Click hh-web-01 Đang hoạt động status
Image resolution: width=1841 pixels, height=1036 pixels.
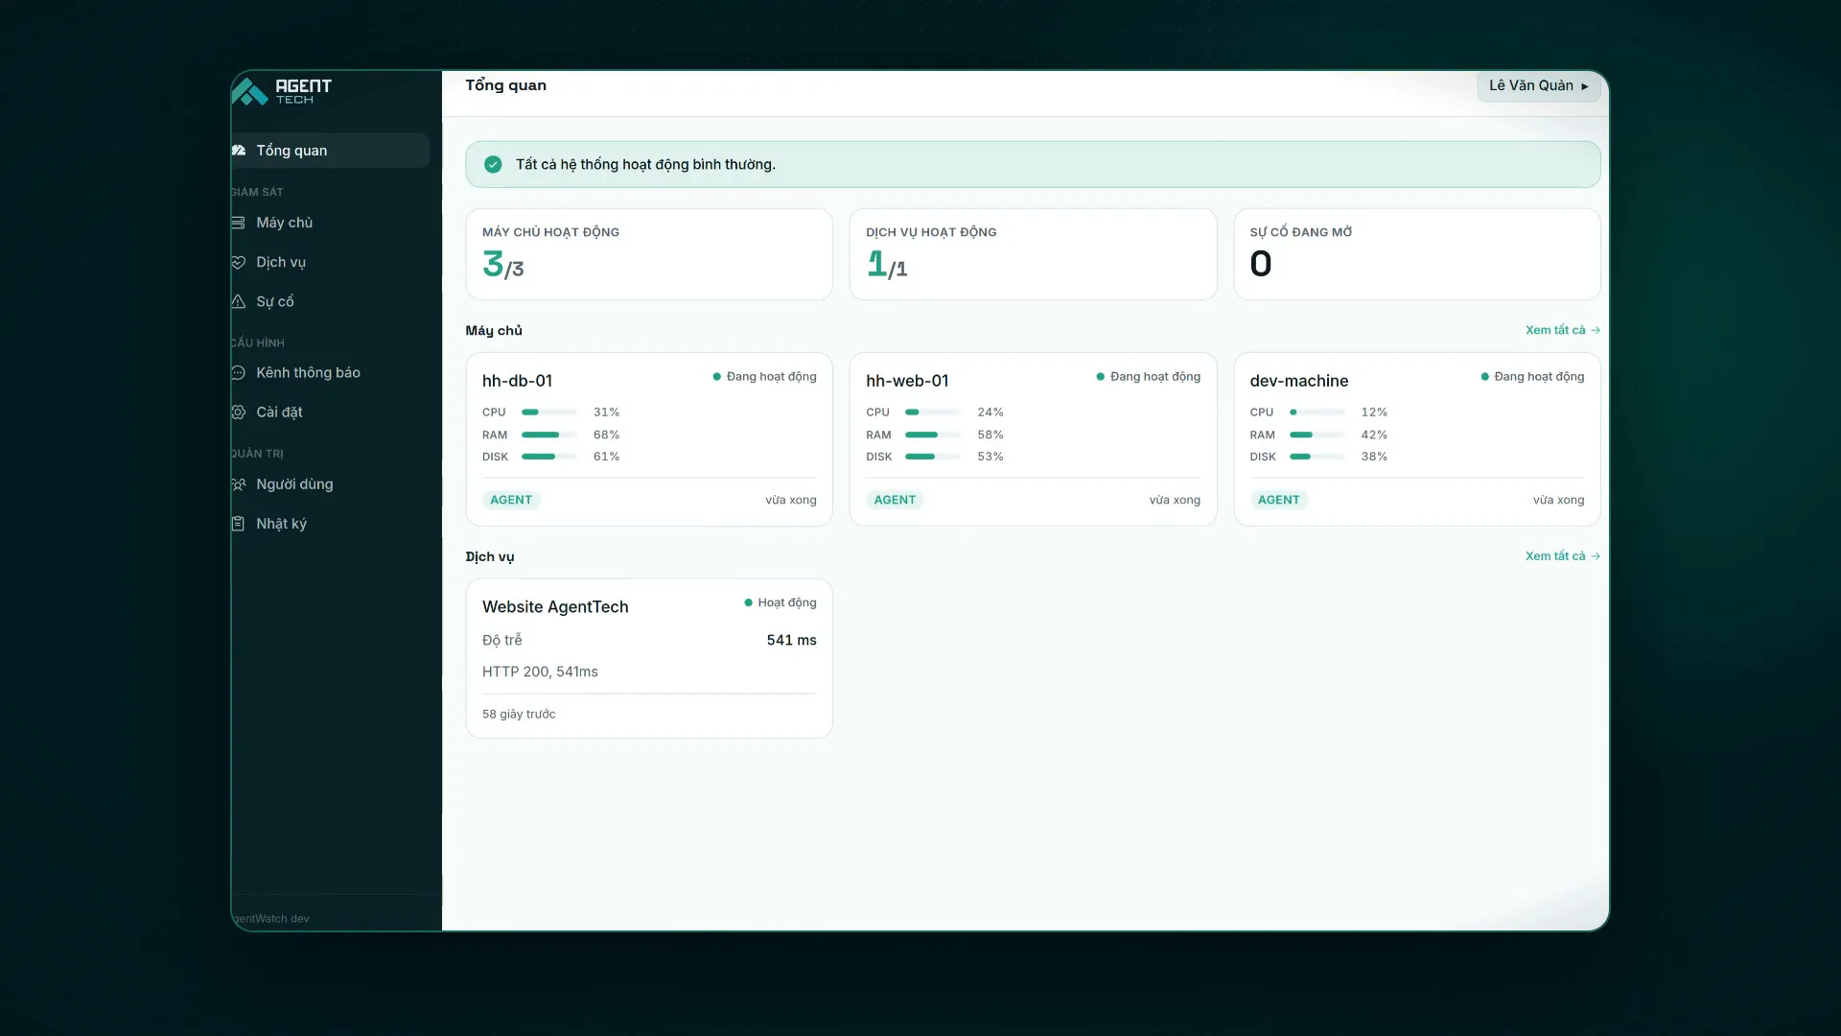click(x=1148, y=377)
